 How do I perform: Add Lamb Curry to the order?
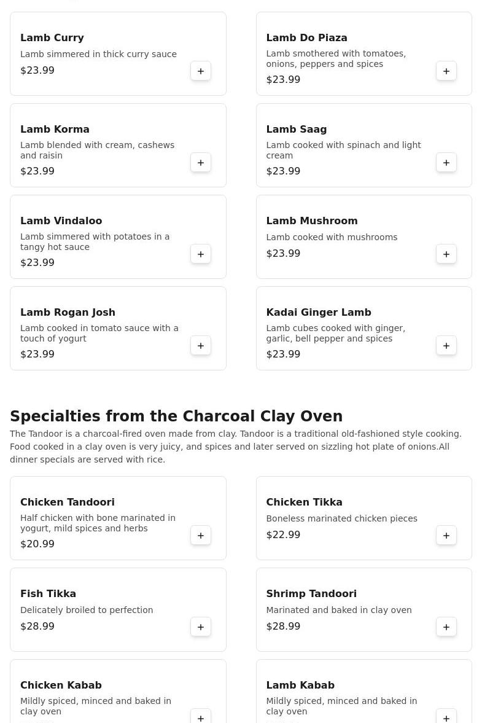[201, 71]
